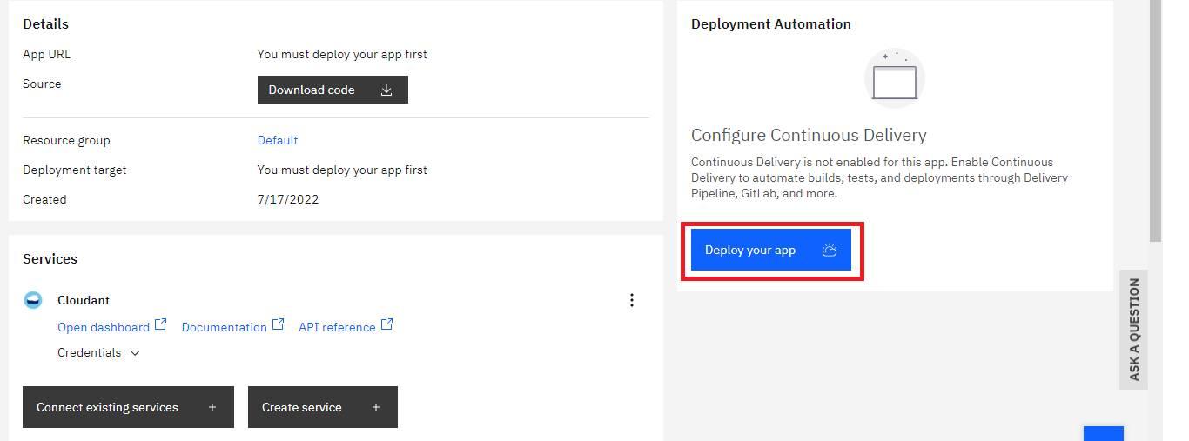Click the cloud icon in Deploy your app
The height and width of the screenshot is (441, 1189).
830,250
